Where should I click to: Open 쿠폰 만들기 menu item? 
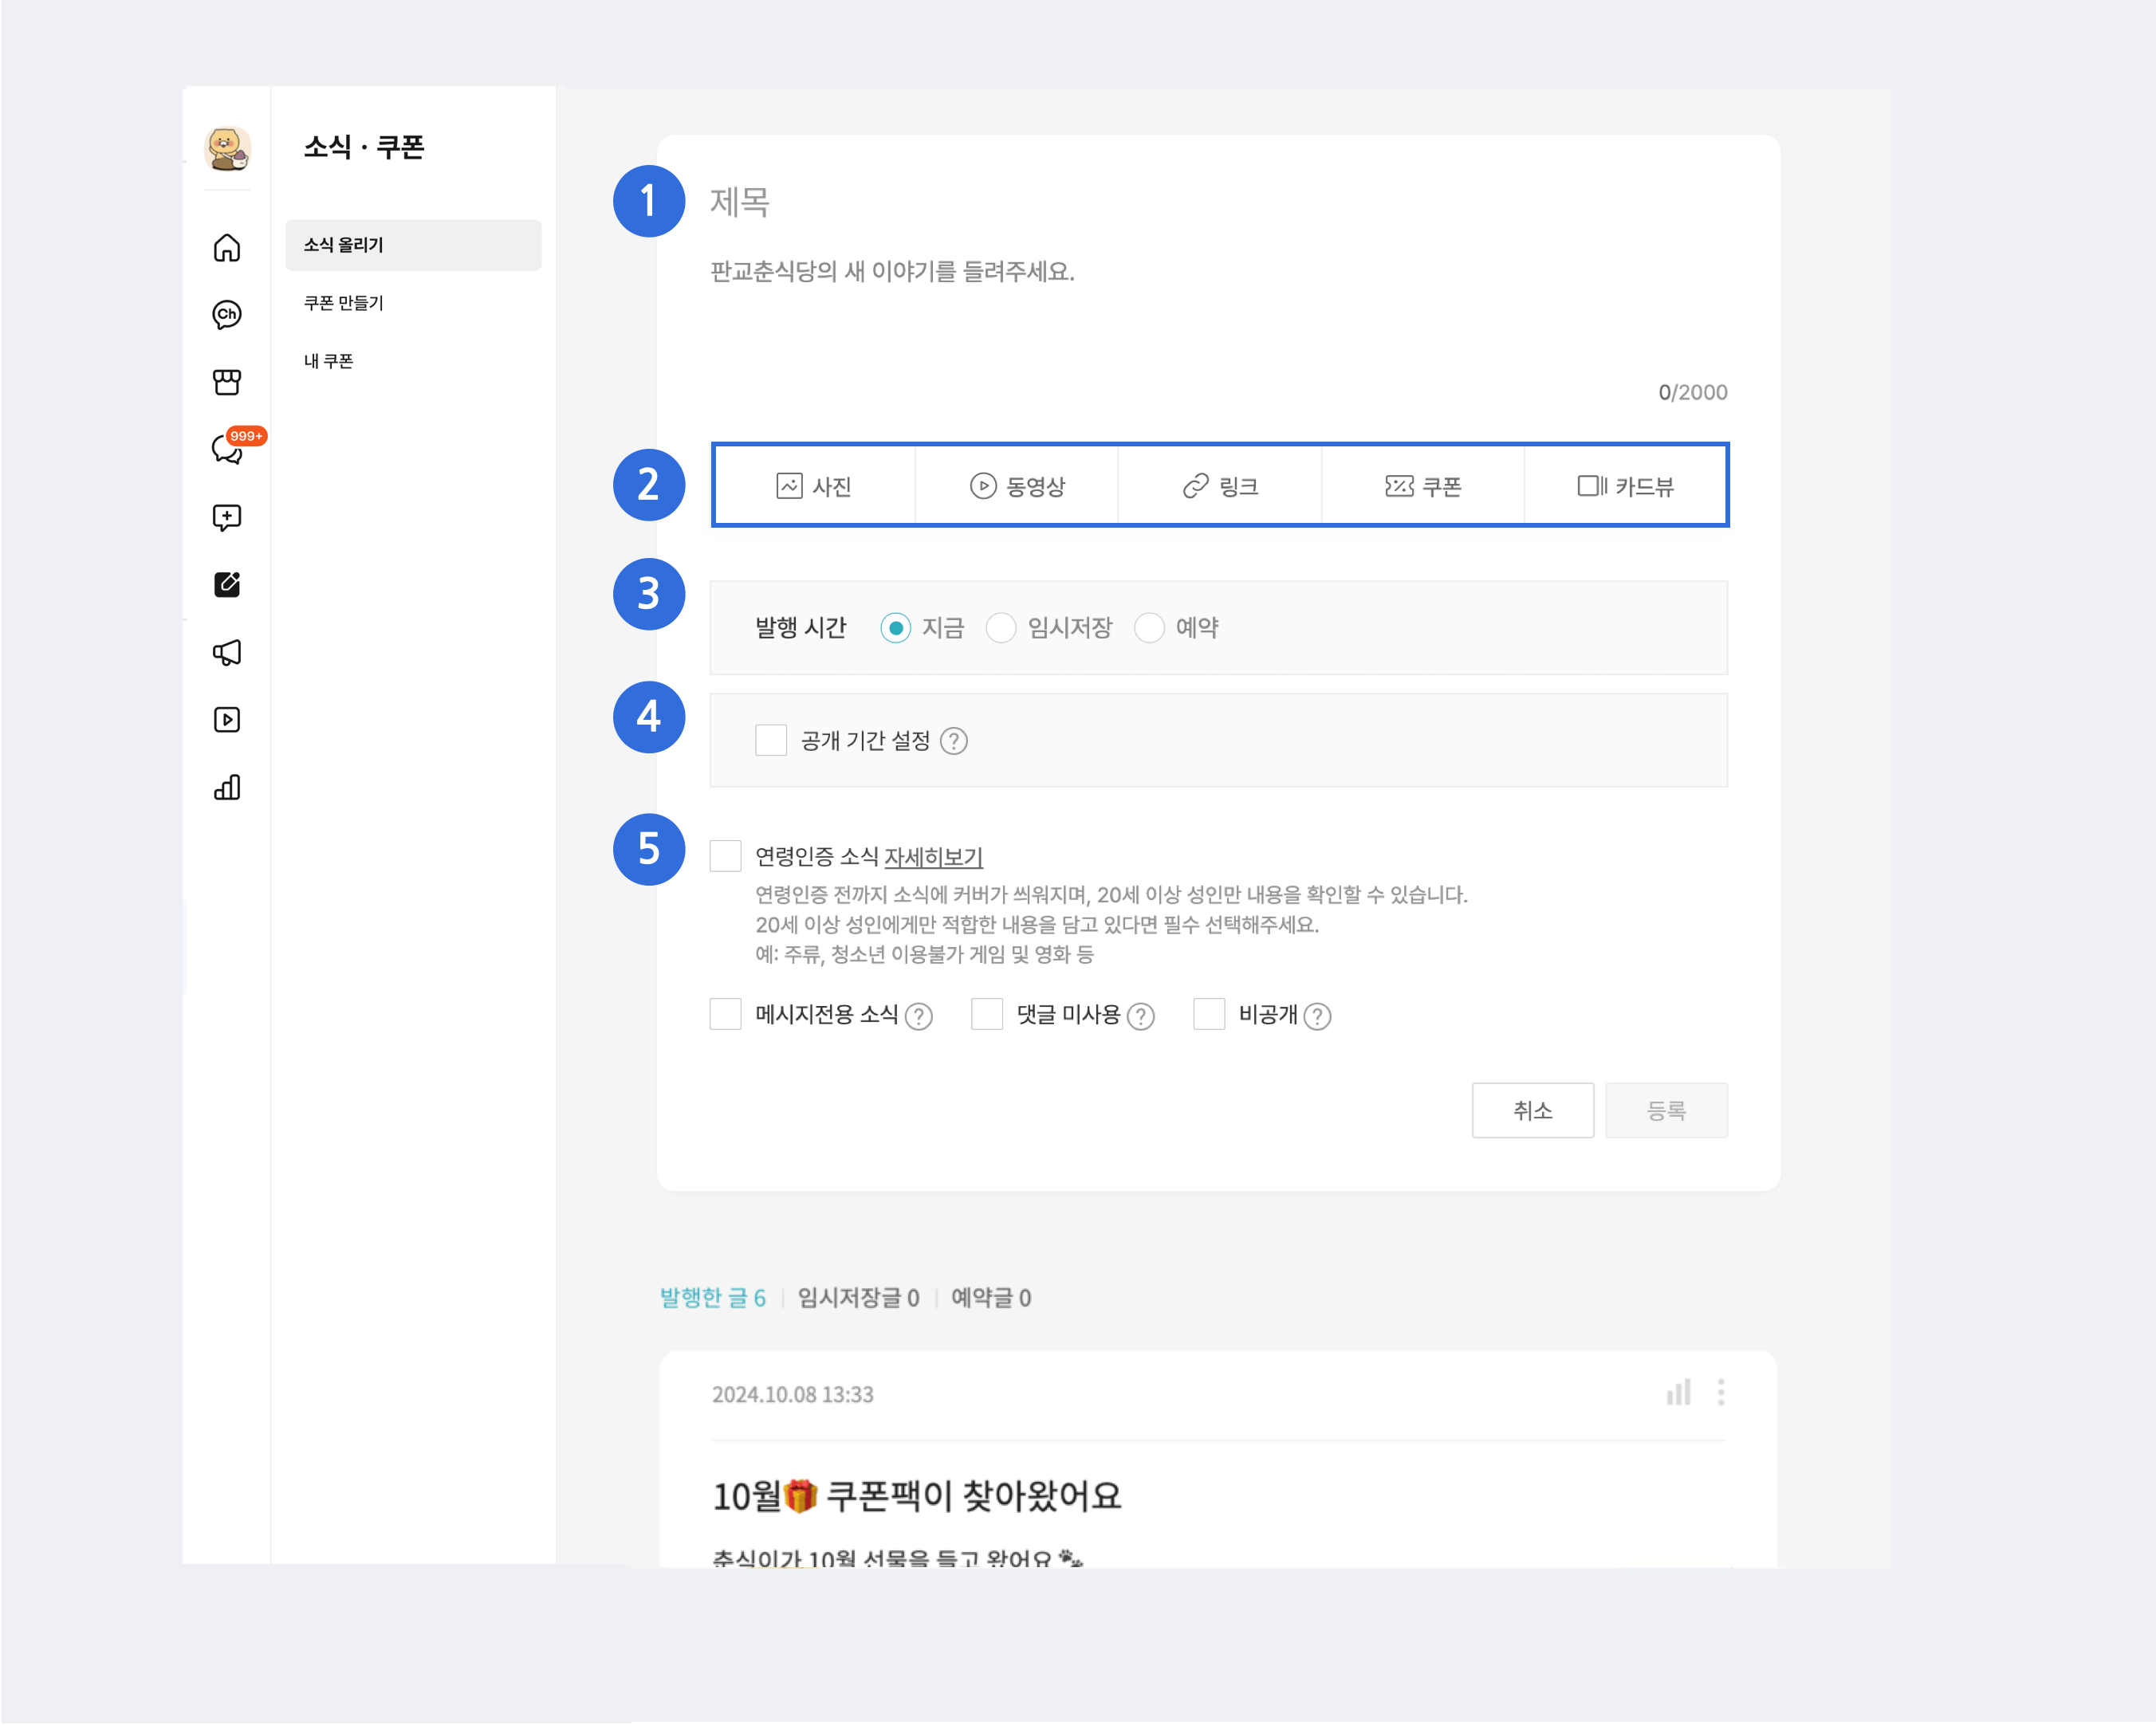point(344,303)
